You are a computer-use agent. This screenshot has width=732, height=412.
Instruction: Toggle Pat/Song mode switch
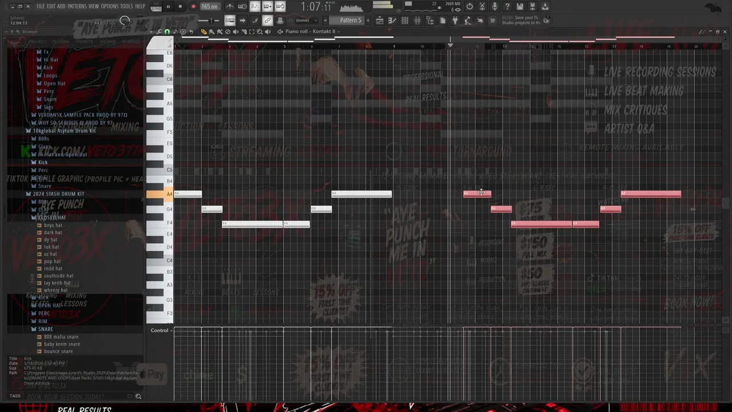point(156,7)
